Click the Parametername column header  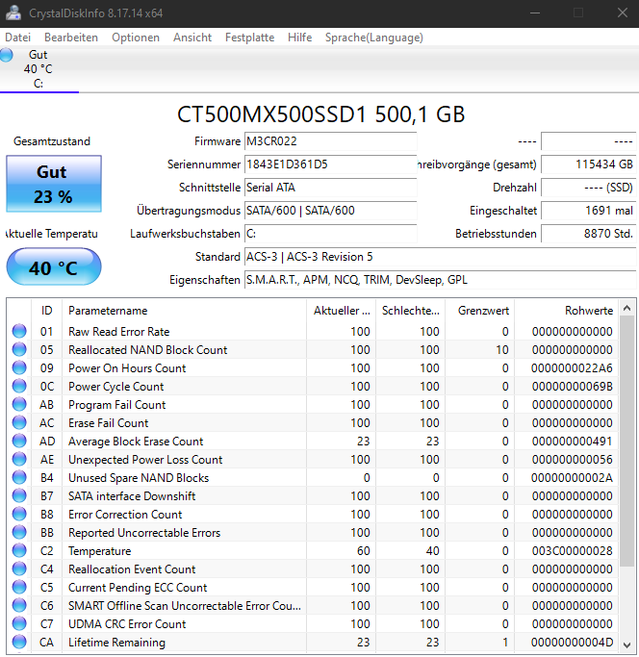pos(184,311)
